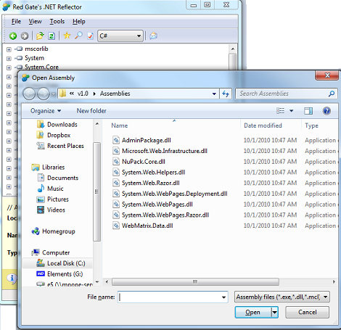Select the Pictures library

click(53, 199)
